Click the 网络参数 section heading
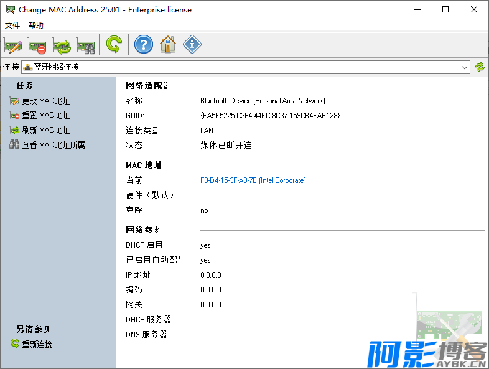The image size is (489, 369). (x=142, y=230)
